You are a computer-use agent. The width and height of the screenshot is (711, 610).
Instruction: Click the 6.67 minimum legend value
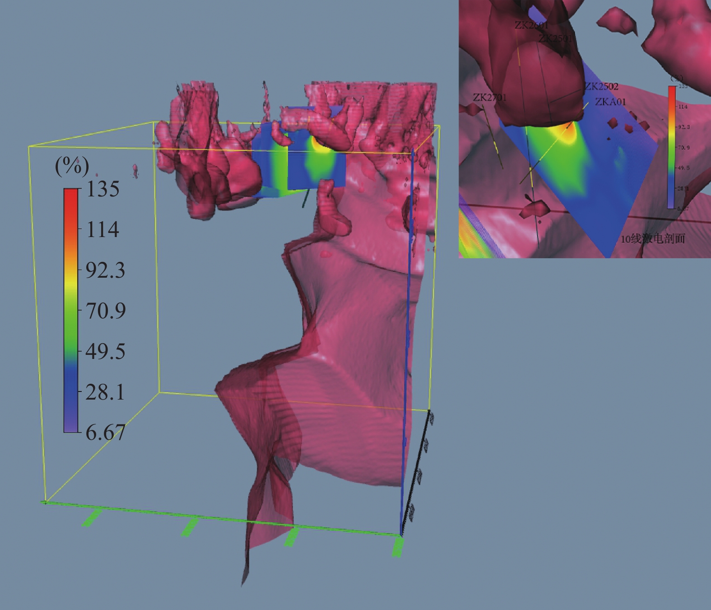[x=105, y=433]
